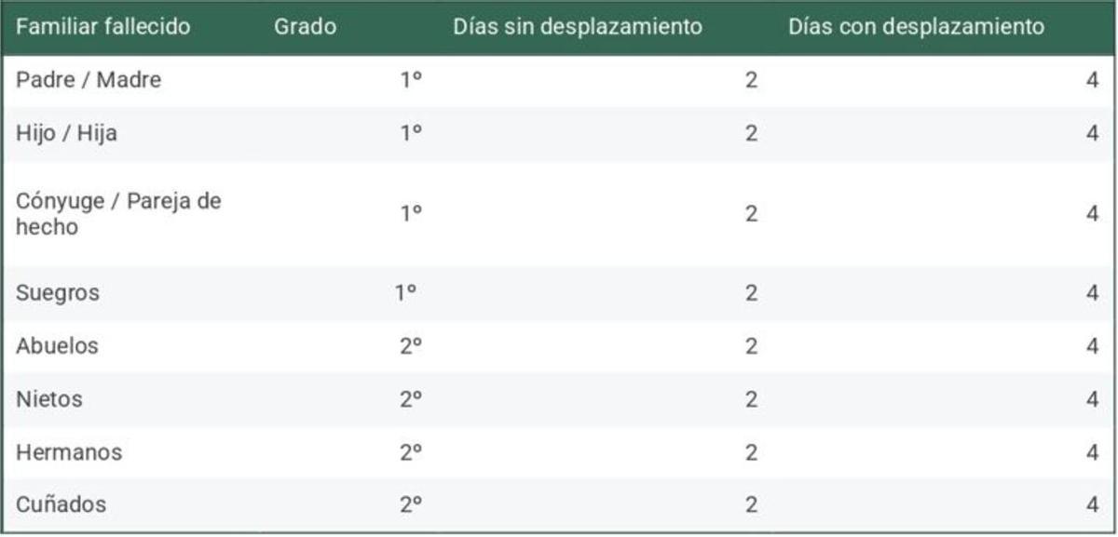This screenshot has height=537, width=1118.
Task: Select the "Cuñados" cell
Action: click(x=61, y=505)
